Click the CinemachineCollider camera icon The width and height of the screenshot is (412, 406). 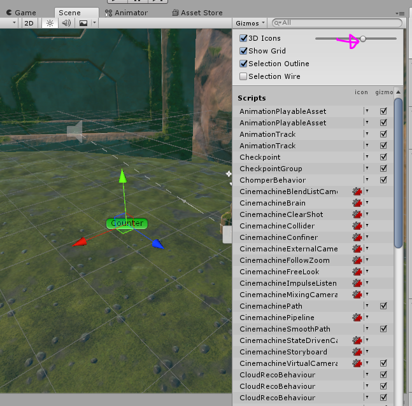(x=357, y=225)
